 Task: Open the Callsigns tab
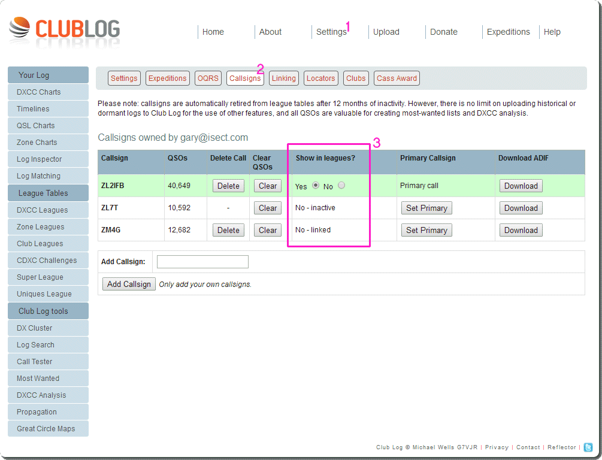245,78
